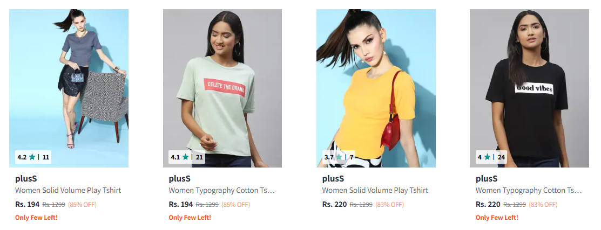Screen dimensions: 601x230
Task: Open the yellow tshirt product image
Action: pos(376,88)
